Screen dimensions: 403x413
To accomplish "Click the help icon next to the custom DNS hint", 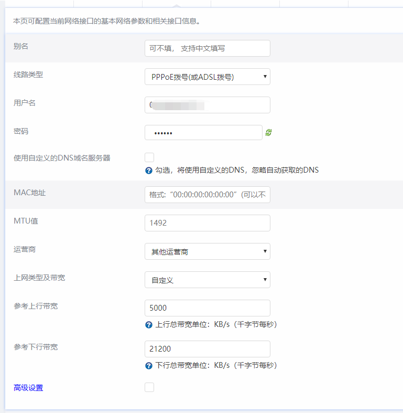I will click(x=149, y=171).
